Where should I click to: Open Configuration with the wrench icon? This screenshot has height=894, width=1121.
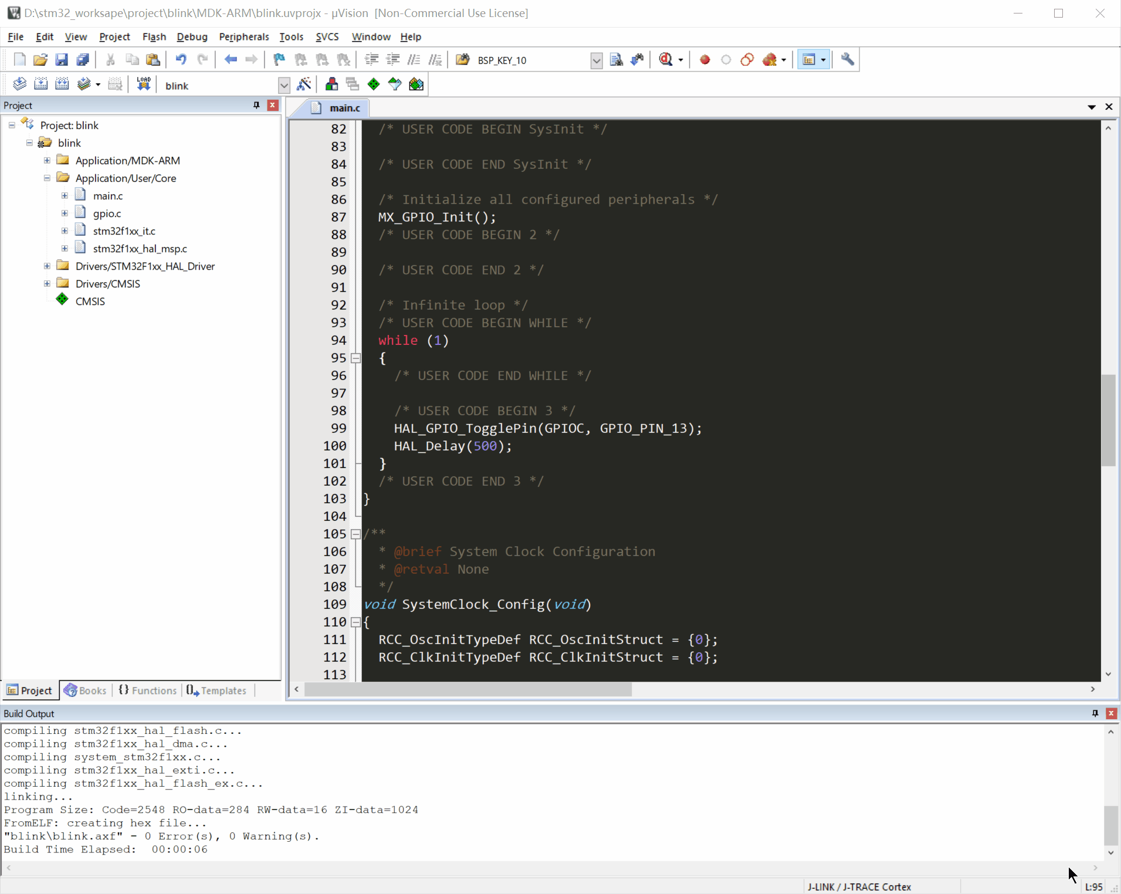(847, 60)
